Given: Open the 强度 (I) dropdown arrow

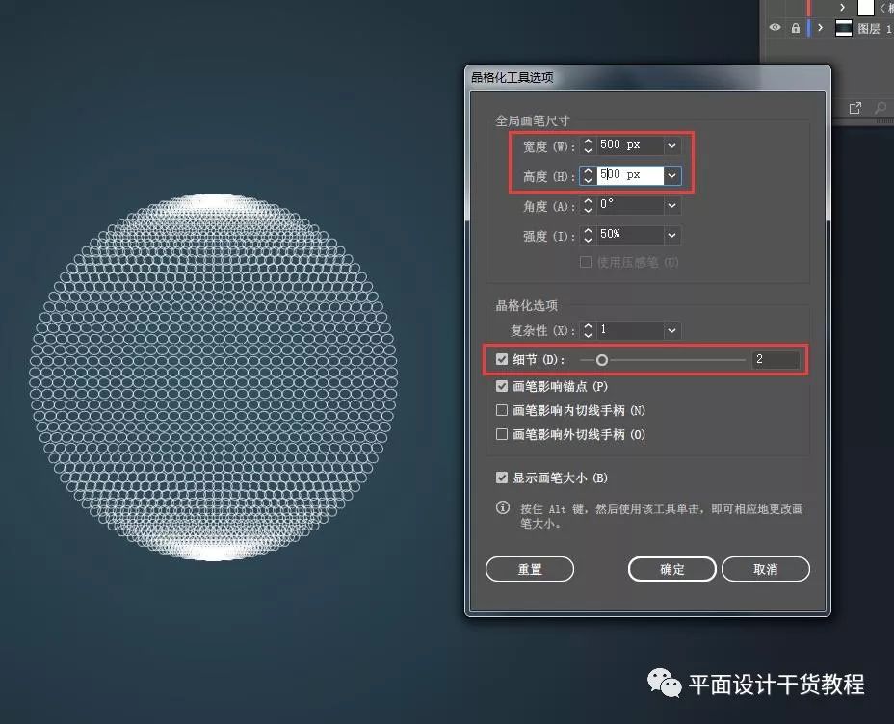Looking at the screenshot, I should tap(672, 235).
